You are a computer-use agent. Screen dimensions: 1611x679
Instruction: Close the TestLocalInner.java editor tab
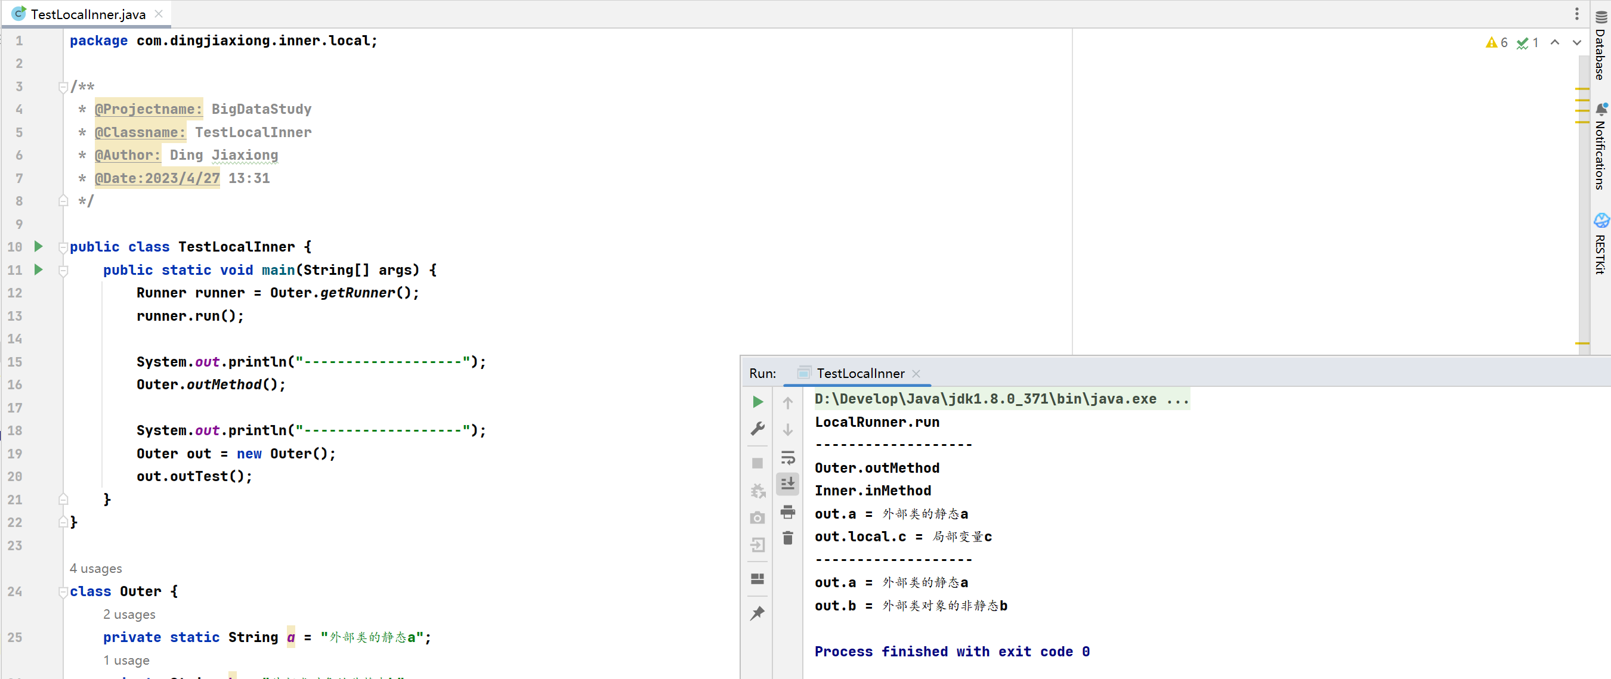(x=159, y=14)
